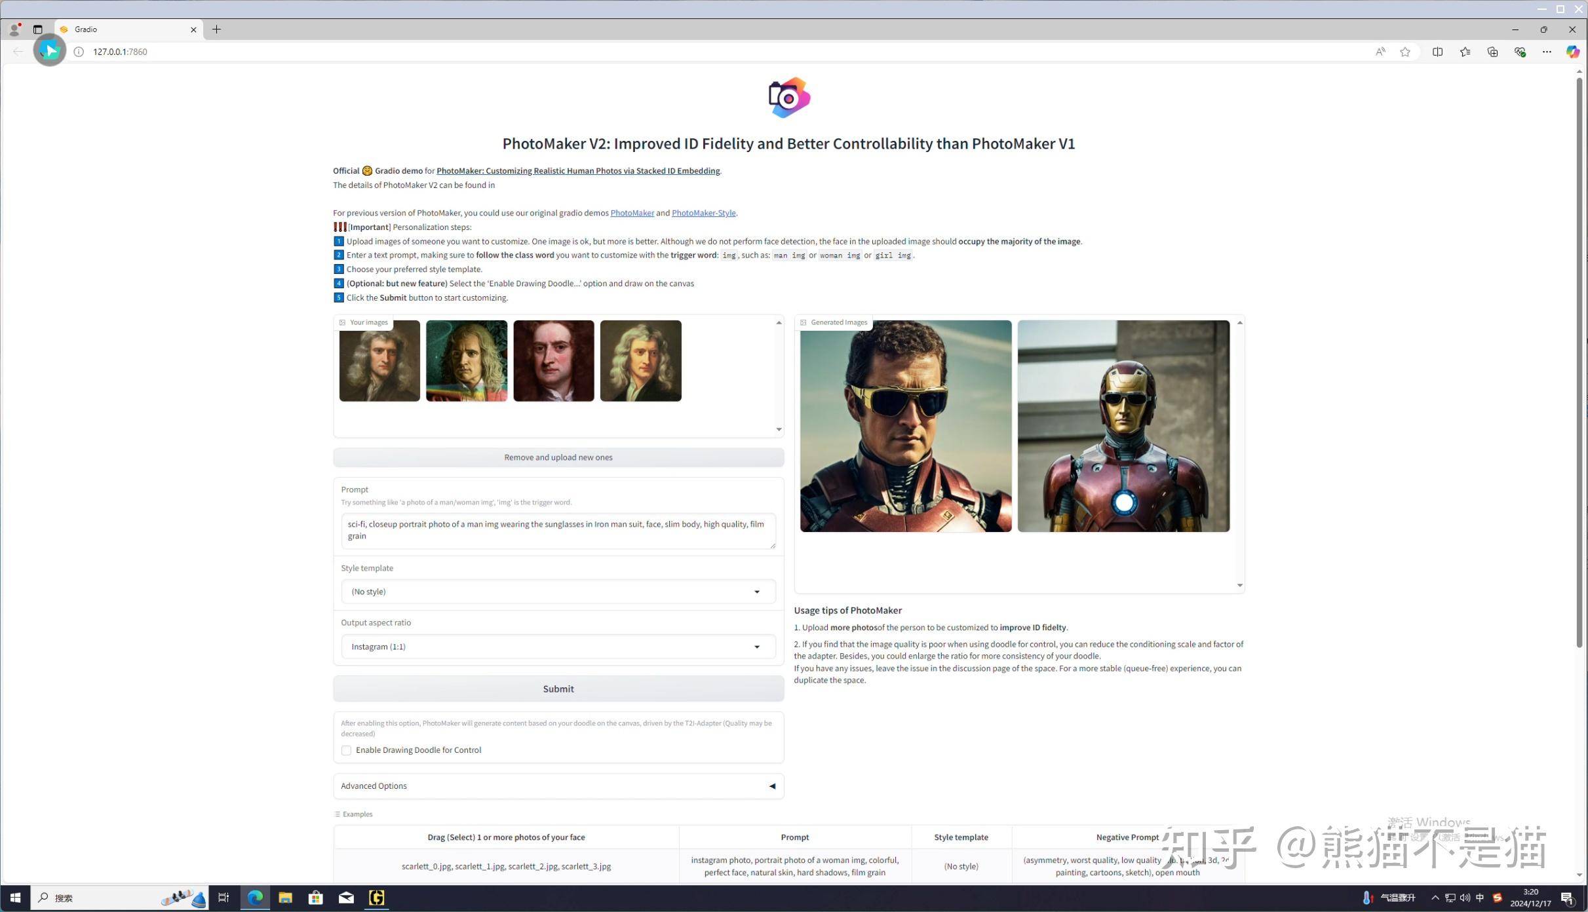Open Microsoft Edge from the taskbar
The image size is (1588, 912).
[x=255, y=898]
